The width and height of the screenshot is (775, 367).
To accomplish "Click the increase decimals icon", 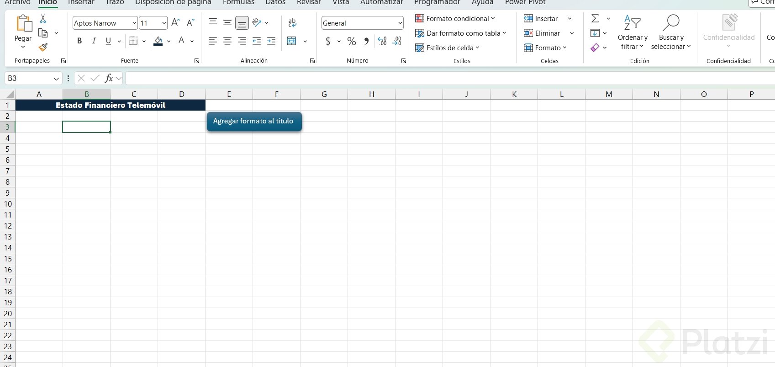I will coord(382,41).
